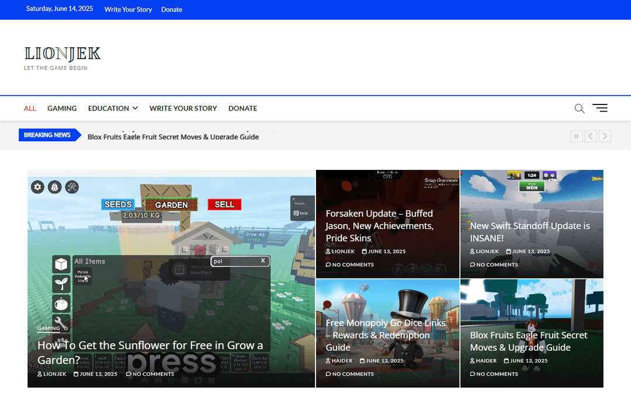Open Sunflower in Grow a Garden article
Screen dimensions: 631x394
[x=150, y=352]
